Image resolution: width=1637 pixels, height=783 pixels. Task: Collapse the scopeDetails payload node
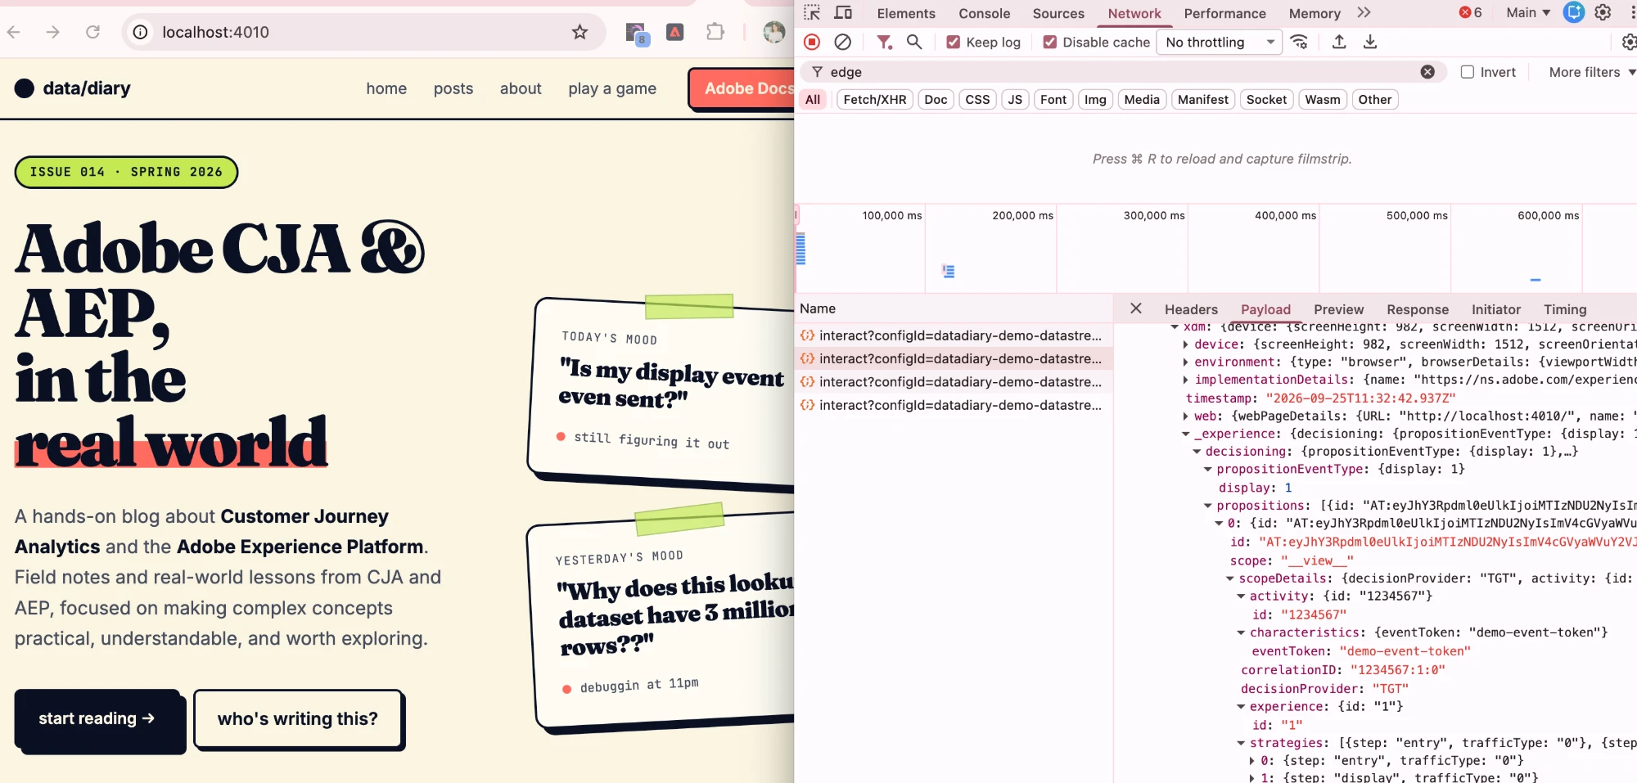point(1229,578)
